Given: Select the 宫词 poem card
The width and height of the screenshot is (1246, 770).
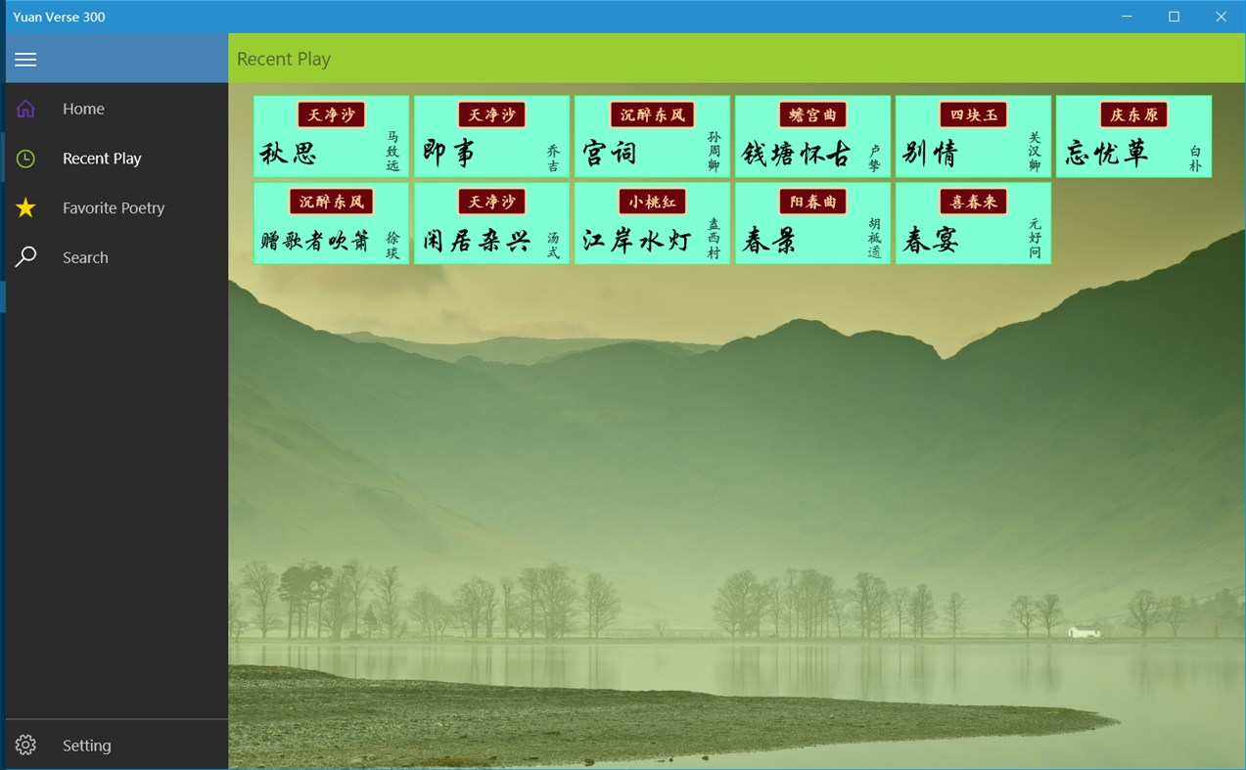Looking at the screenshot, I should 652,136.
